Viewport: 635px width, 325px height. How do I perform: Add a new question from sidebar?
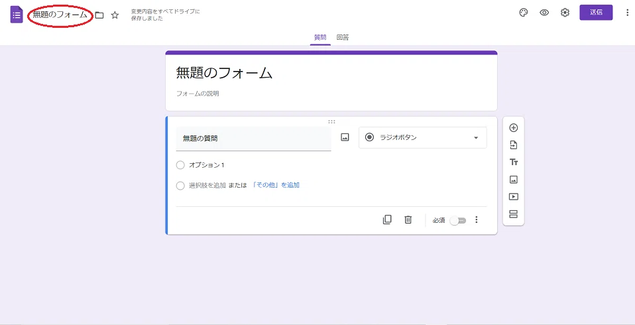click(x=514, y=127)
